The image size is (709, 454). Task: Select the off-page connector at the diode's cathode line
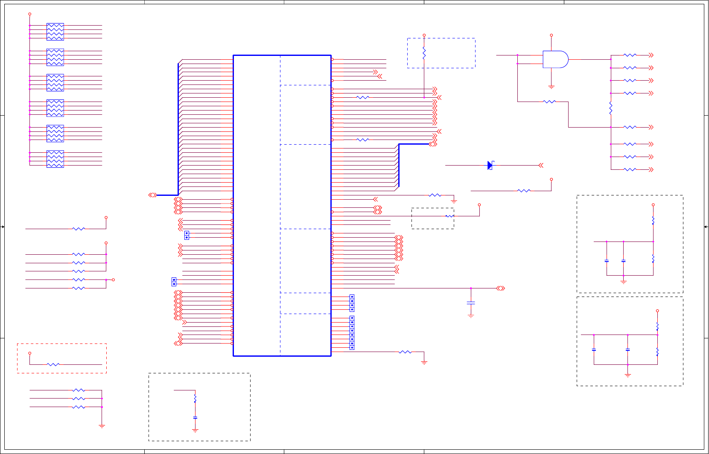[541, 165]
